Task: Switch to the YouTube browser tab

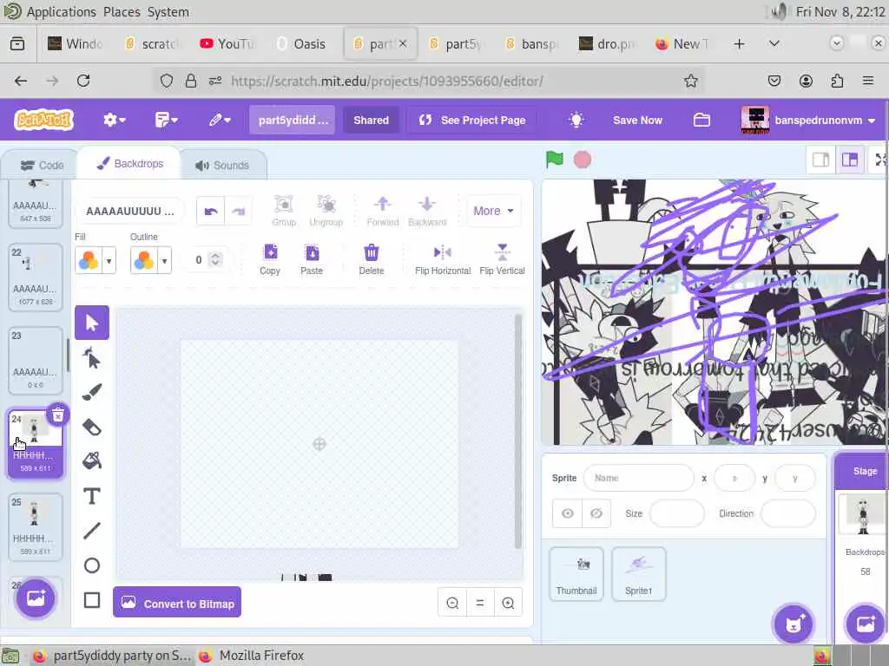Action: 228,43
